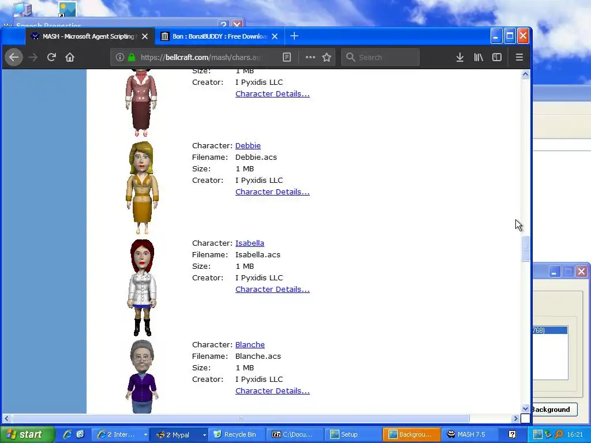Bookmark this page with the star
591x443 pixels.
pos(327,57)
